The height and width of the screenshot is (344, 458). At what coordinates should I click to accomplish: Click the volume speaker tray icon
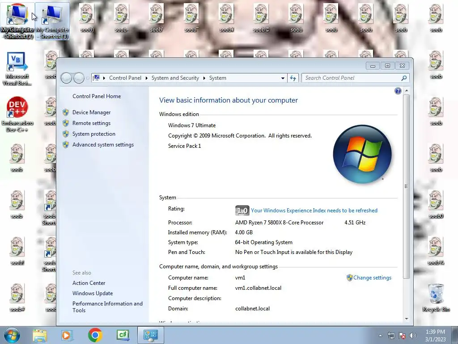pyautogui.click(x=413, y=335)
